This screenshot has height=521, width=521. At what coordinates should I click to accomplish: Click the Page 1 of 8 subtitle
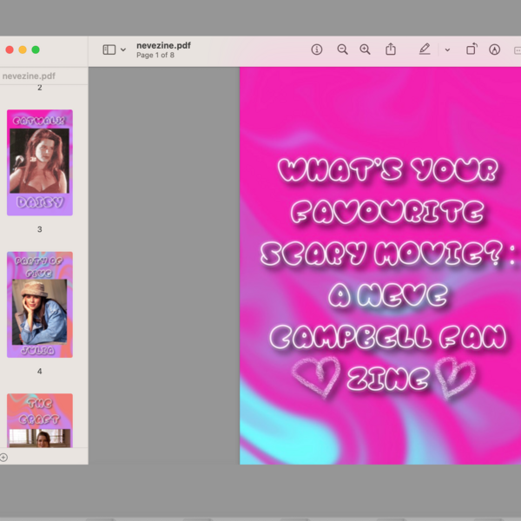click(x=155, y=56)
